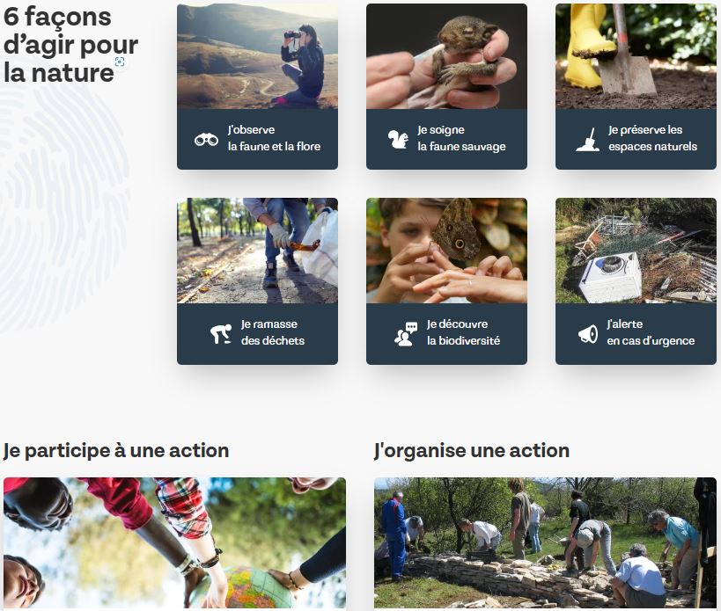Open the hands holding globe image
The height and width of the screenshot is (611, 721).
coord(174,543)
